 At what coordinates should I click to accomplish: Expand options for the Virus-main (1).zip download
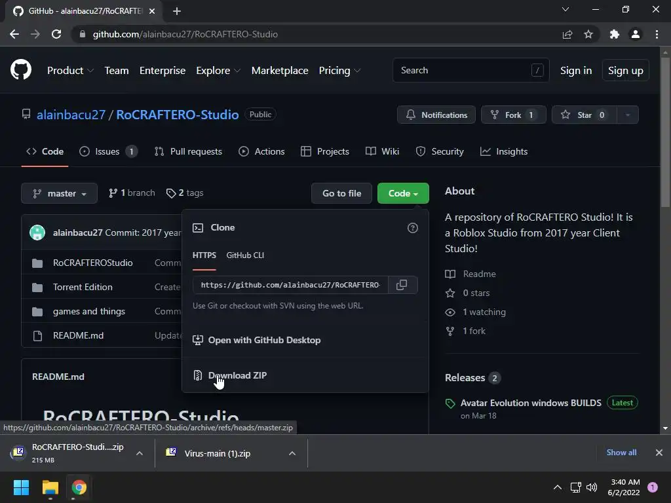(x=292, y=453)
